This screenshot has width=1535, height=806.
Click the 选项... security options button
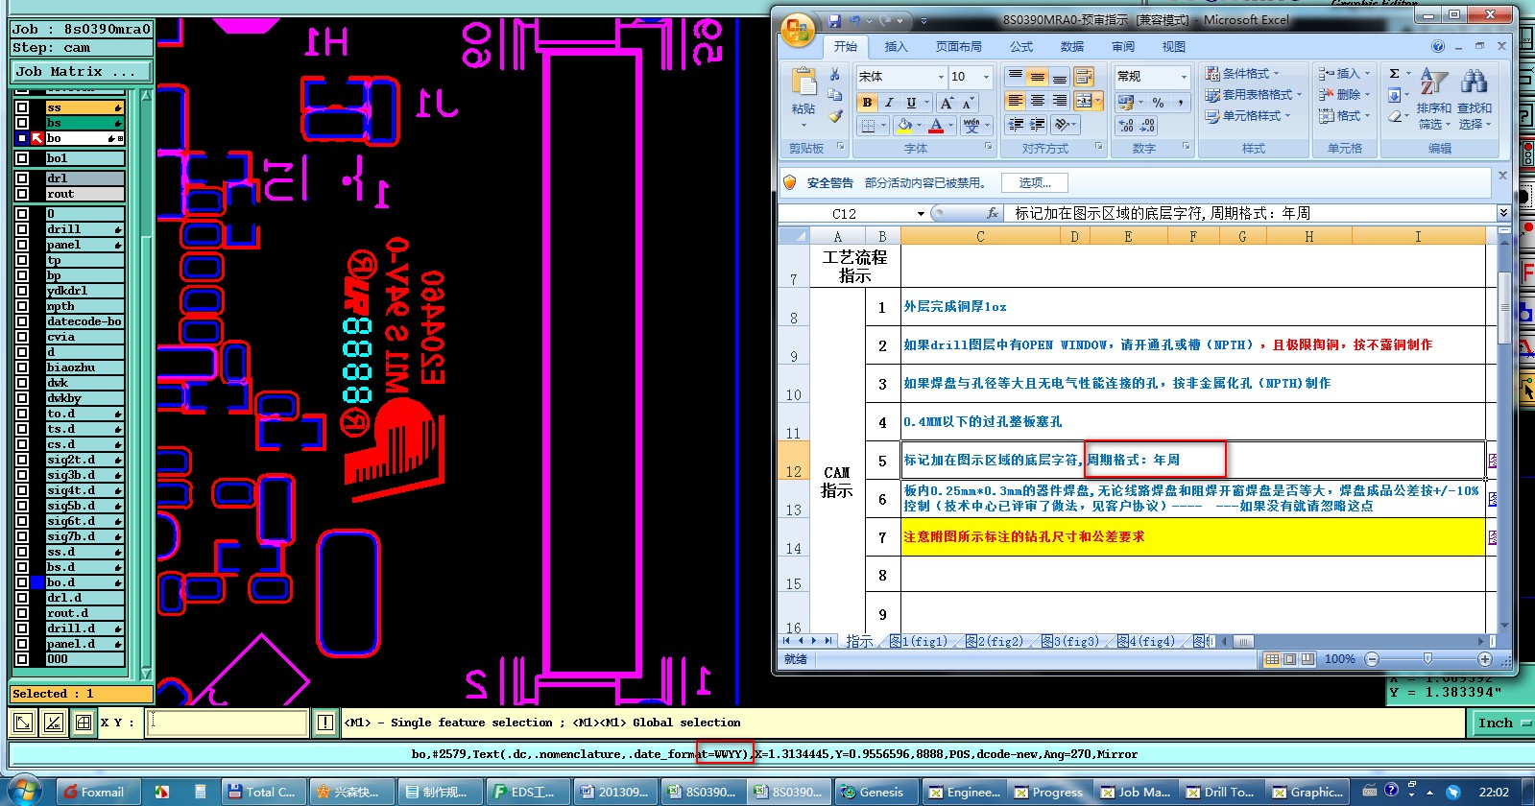click(1035, 182)
